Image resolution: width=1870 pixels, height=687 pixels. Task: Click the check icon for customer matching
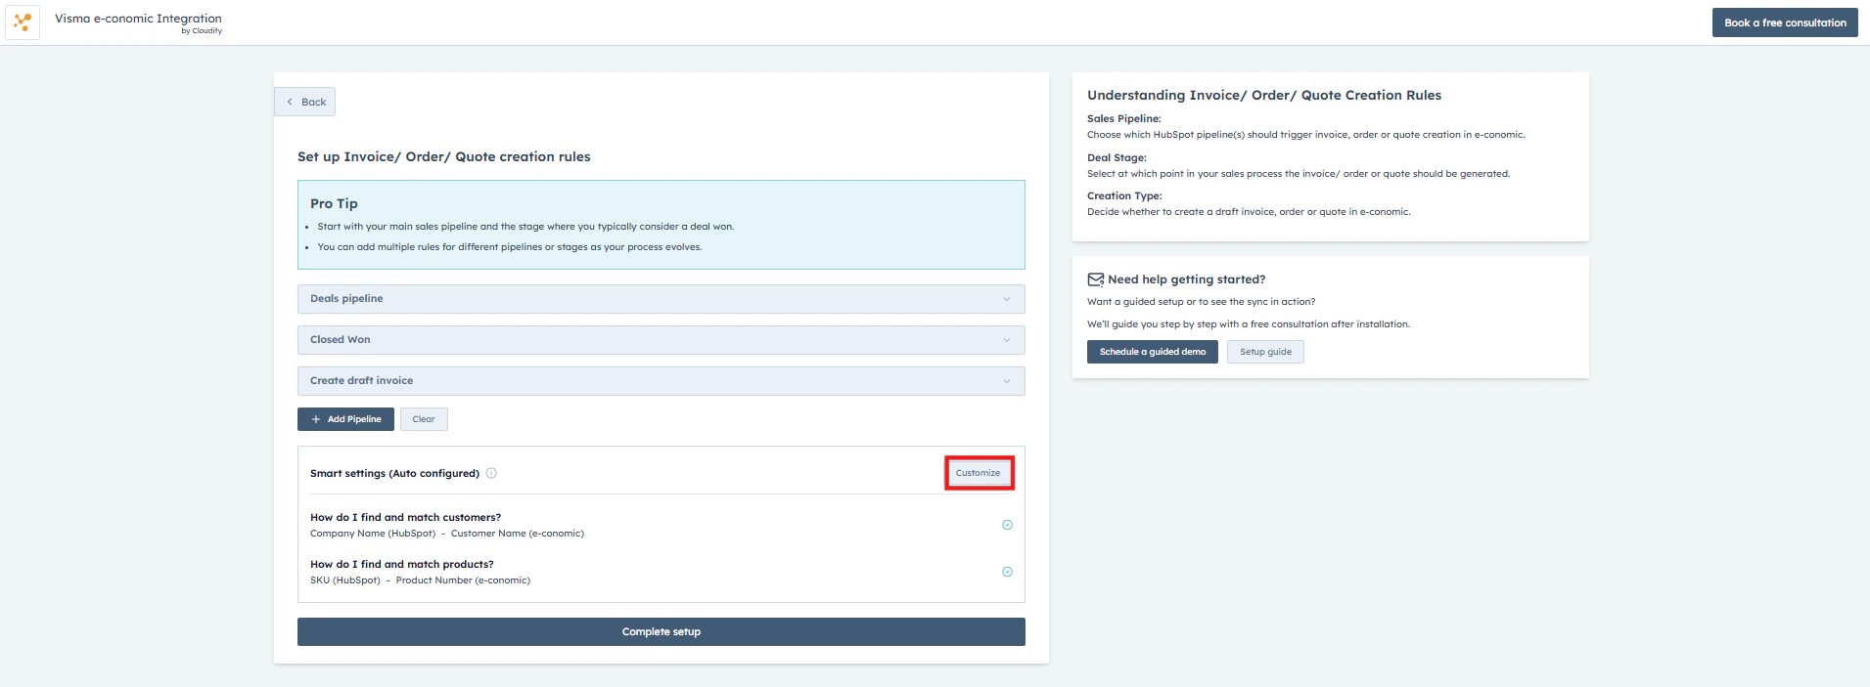(x=1007, y=525)
